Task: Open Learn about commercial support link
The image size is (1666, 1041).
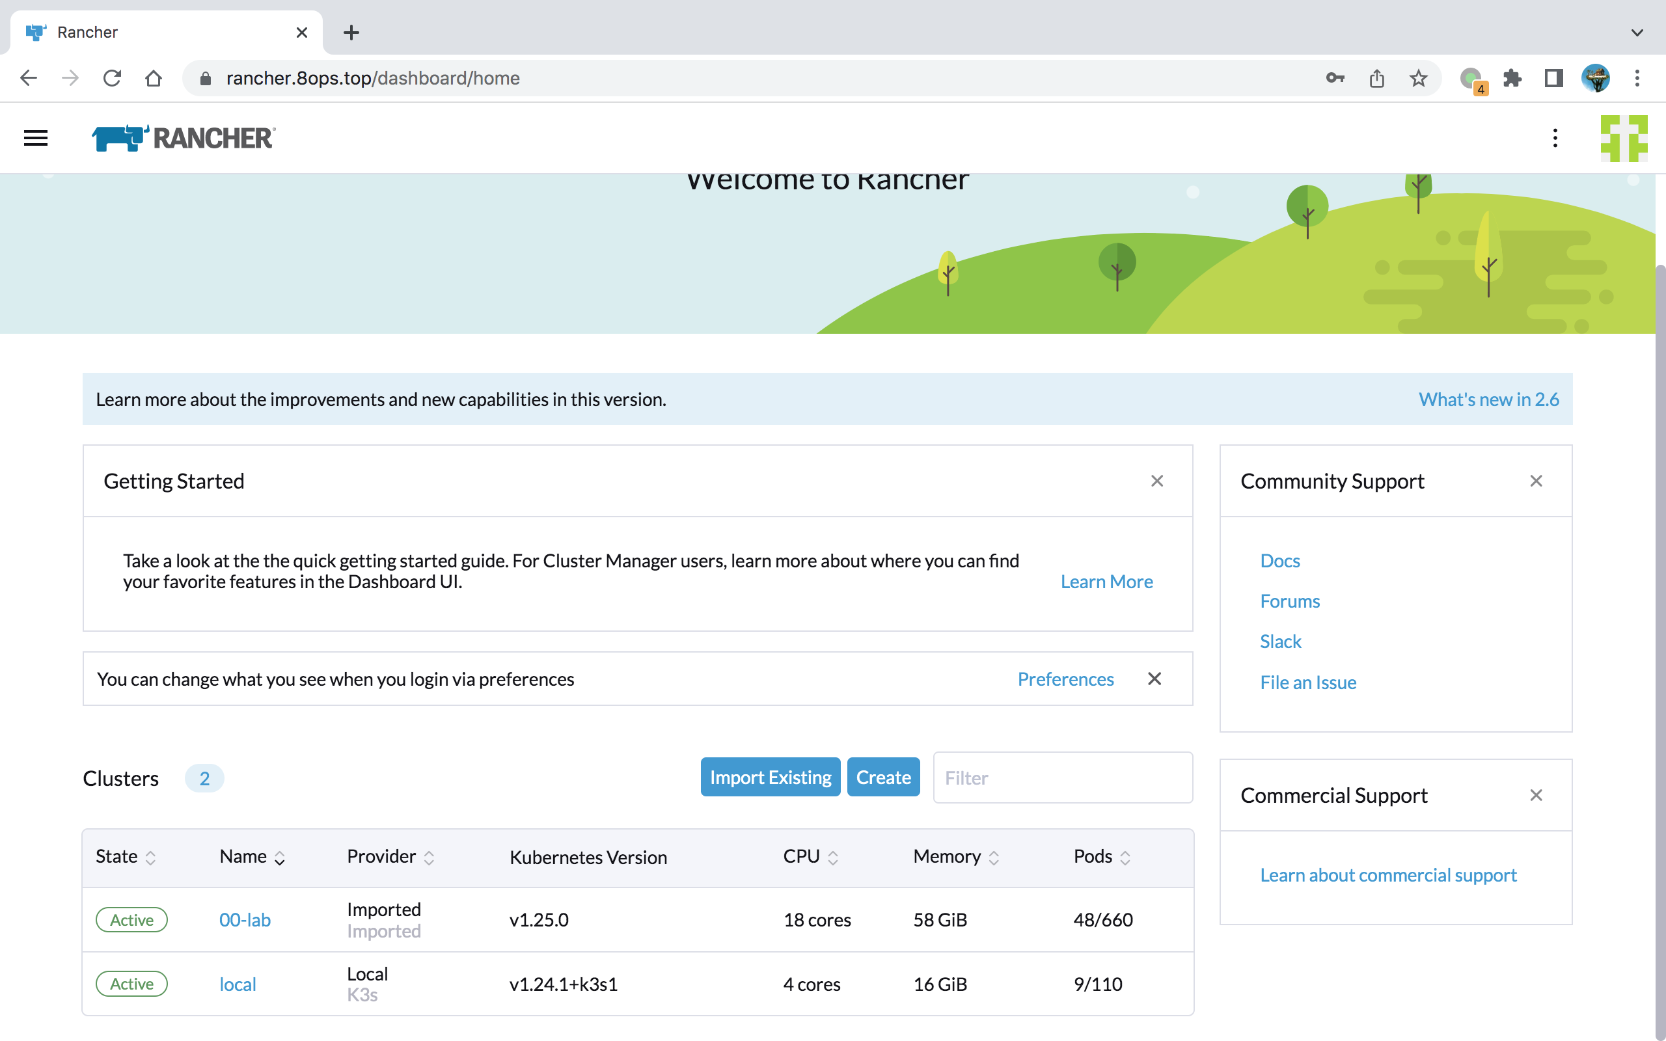Action: click(x=1388, y=874)
